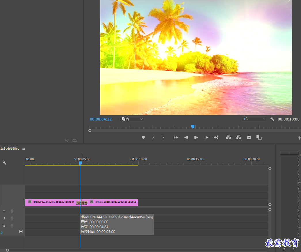The height and width of the screenshot is (252, 301).
Task: Click the fx badge on the dfad09c clip
Action: (x=30, y=202)
